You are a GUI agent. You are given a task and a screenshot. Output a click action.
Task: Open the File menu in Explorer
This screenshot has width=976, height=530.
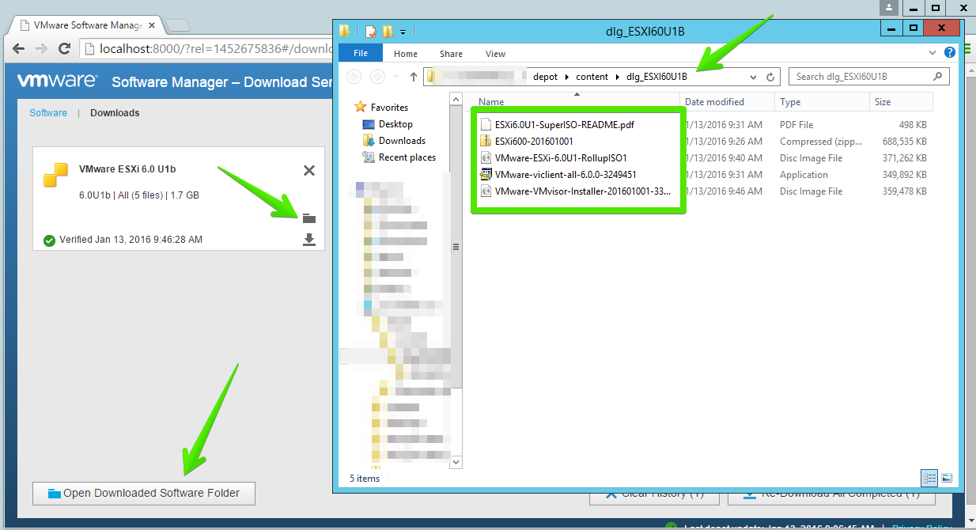361,54
